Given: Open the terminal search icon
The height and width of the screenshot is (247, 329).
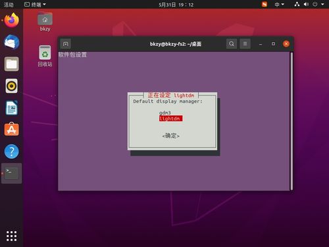Looking at the screenshot, I should point(232,43).
